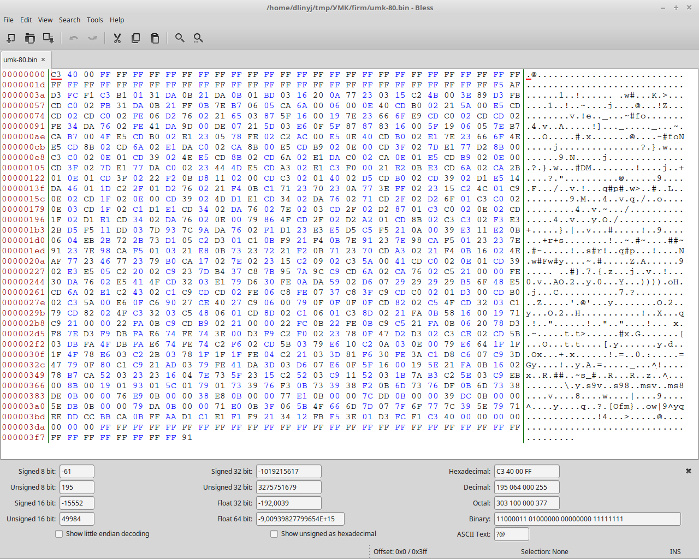Toggle INS insert mode in status bar
This screenshot has height=559, width=699.
(x=676, y=552)
